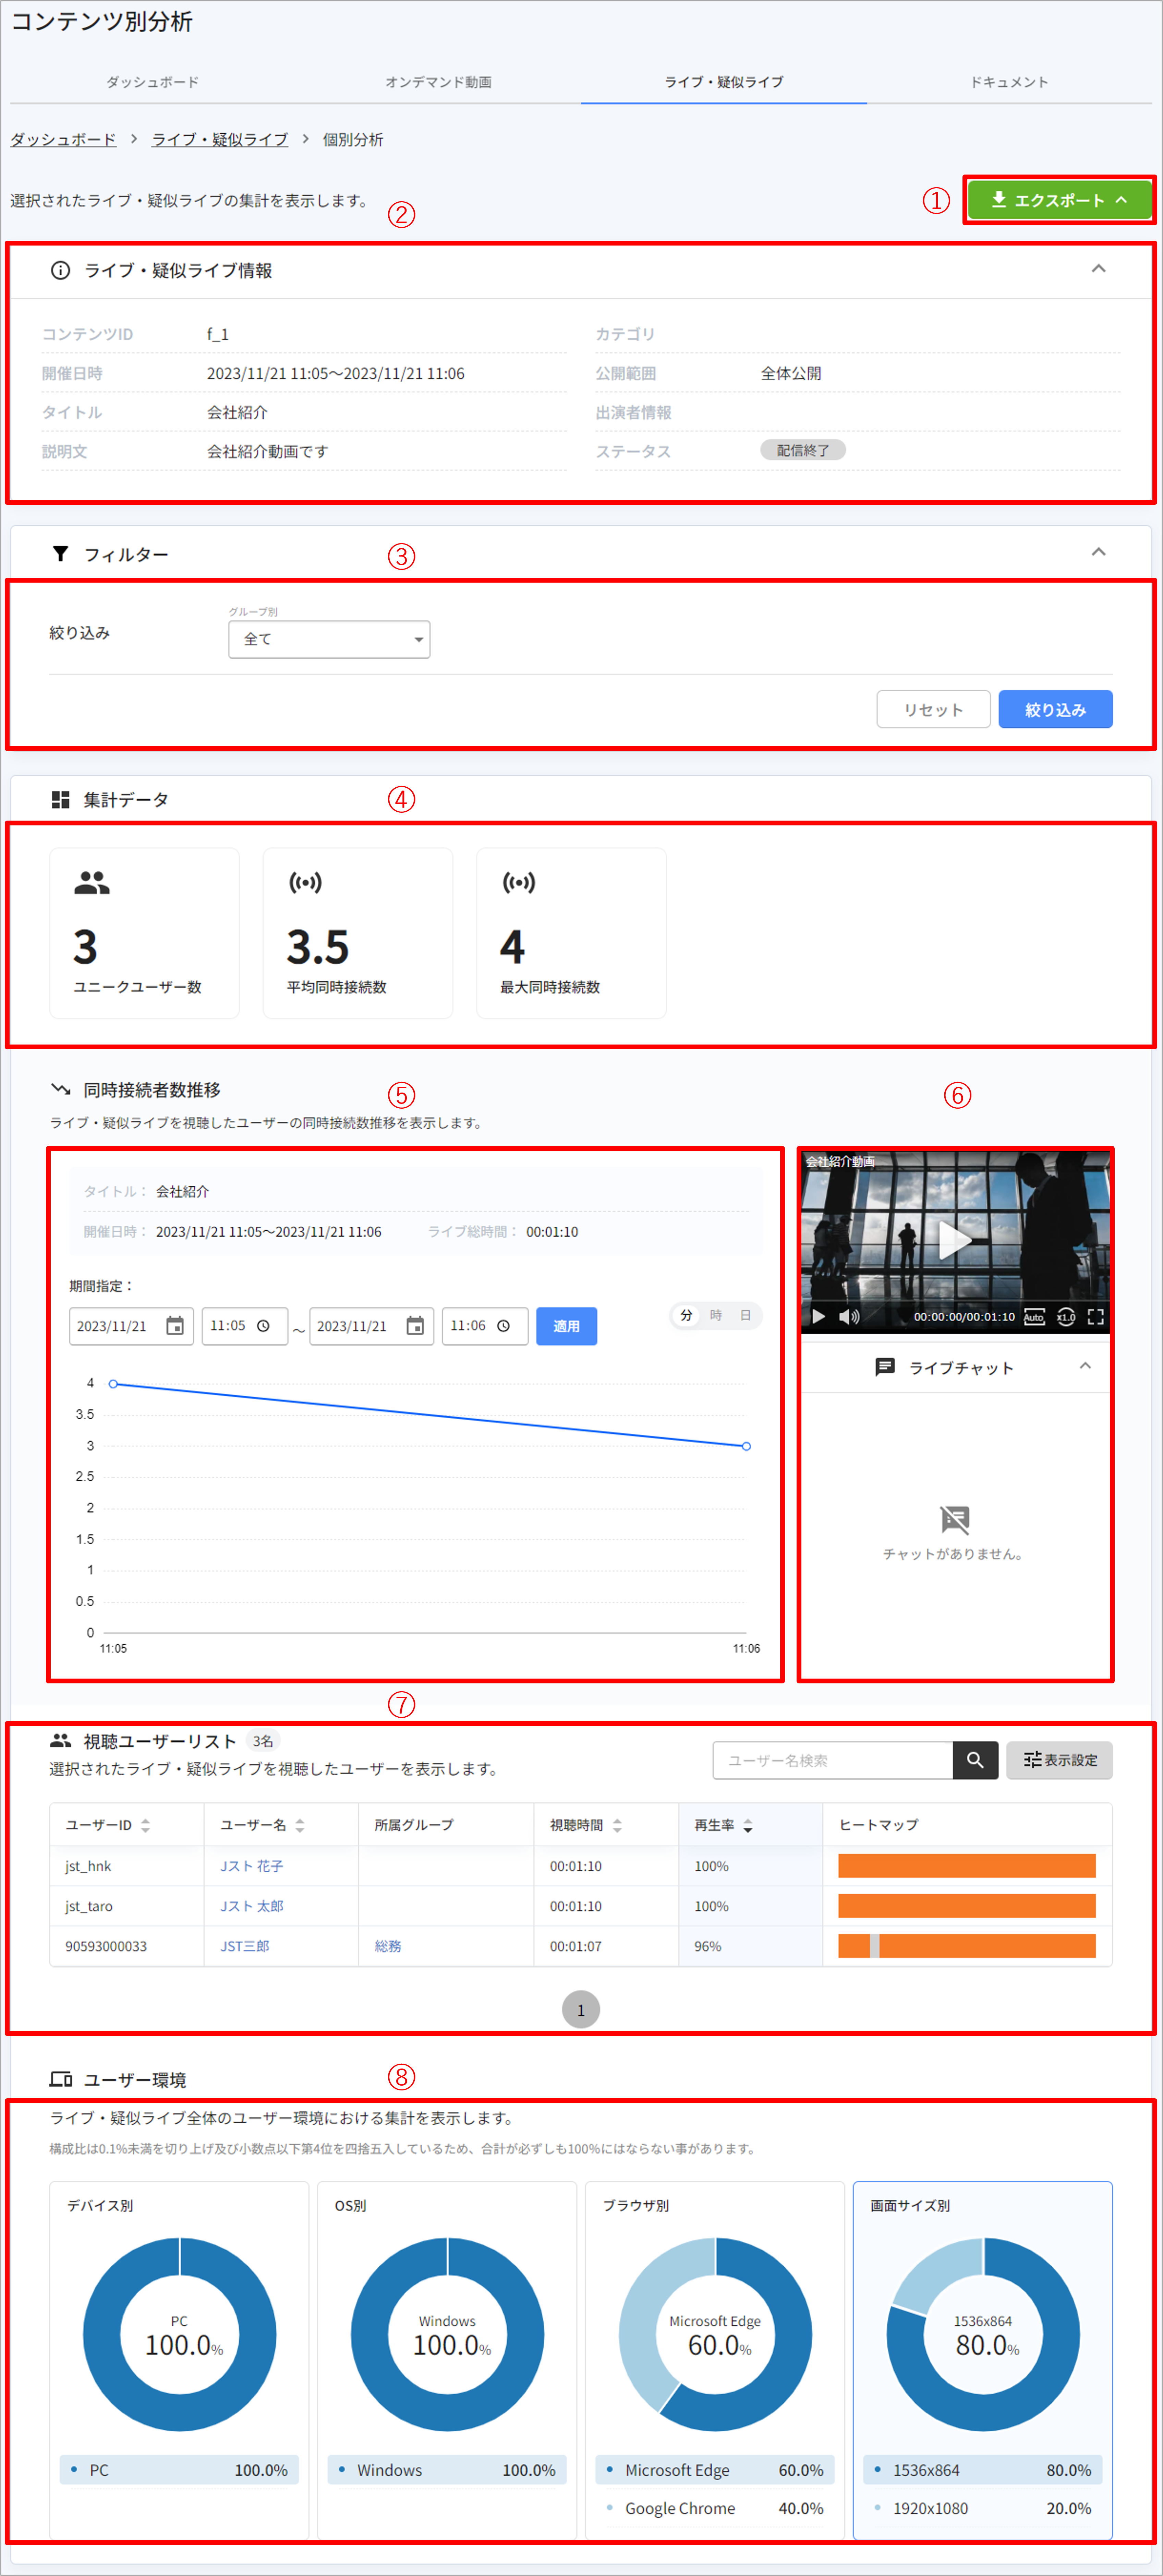Click the chart point at 11:06
Image resolution: width=1163 pixels, height=2576 pixels.
pos(746,1446)
